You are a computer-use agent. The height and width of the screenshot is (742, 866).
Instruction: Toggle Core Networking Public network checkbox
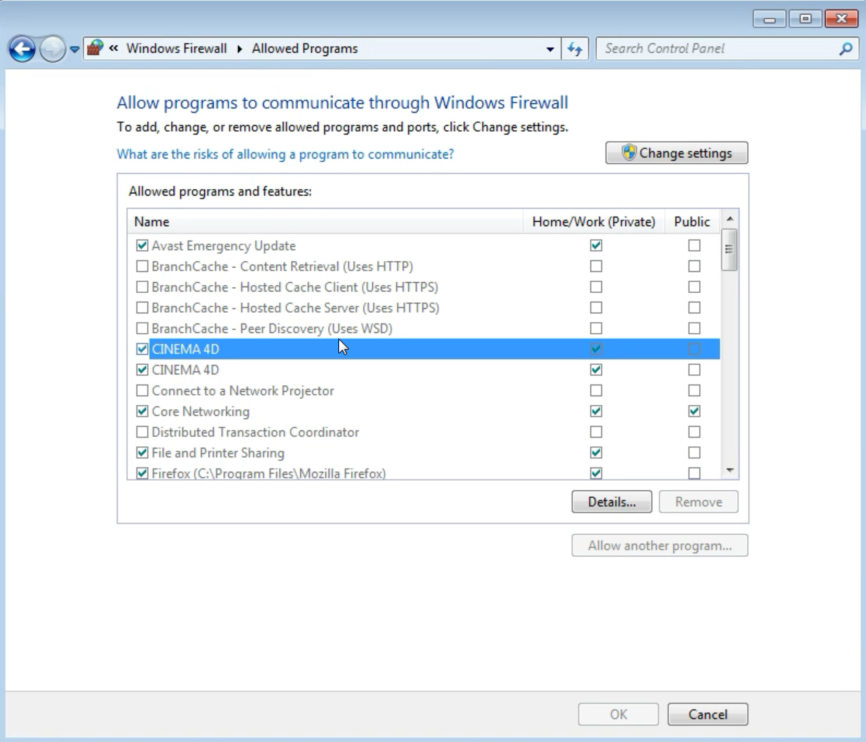(x=693, y=411)
